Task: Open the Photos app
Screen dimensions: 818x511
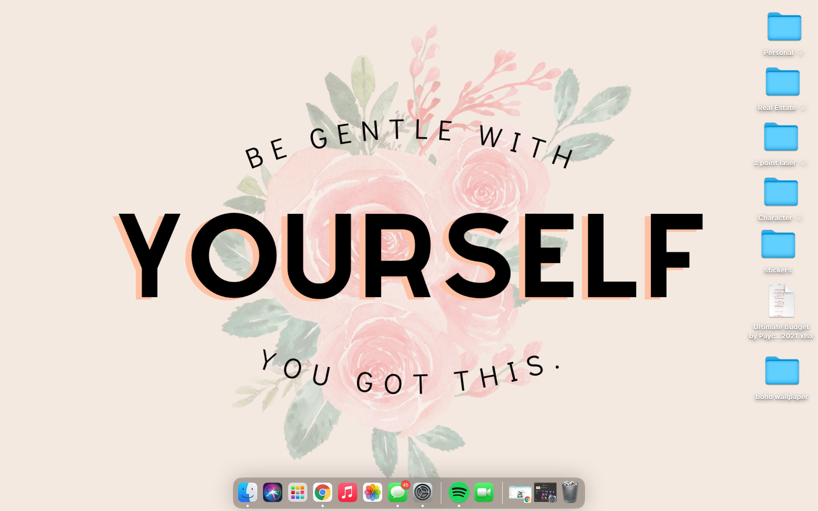Action: pos(373,493)
